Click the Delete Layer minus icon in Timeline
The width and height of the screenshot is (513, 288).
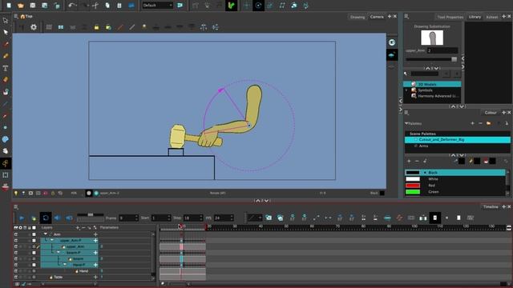pos(83,227)
